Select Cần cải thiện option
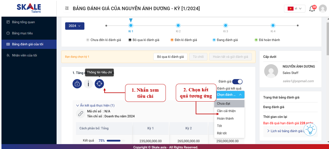Screen dimensions: 329x149 pyautogui.click(x=226, y=111)
